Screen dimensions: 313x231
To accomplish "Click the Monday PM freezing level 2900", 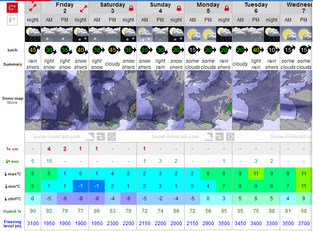I will [x=208, y=224].
